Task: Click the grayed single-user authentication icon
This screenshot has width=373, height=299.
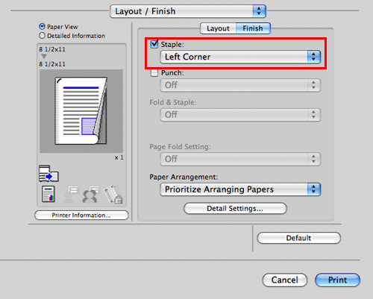Action: (71, 195)
